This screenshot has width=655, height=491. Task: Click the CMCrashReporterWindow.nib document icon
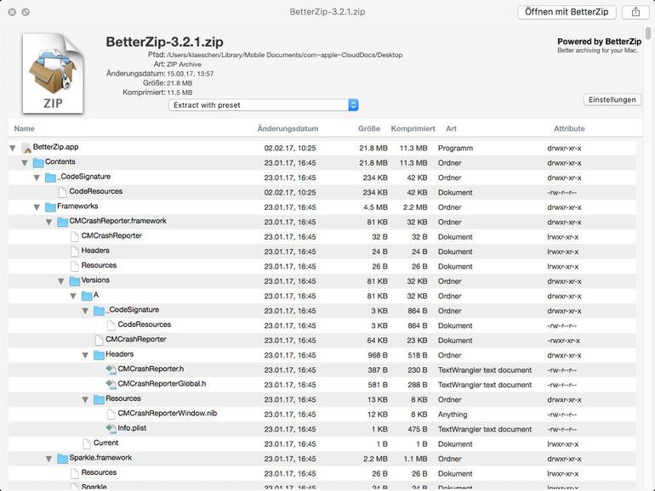coord(111,414)
